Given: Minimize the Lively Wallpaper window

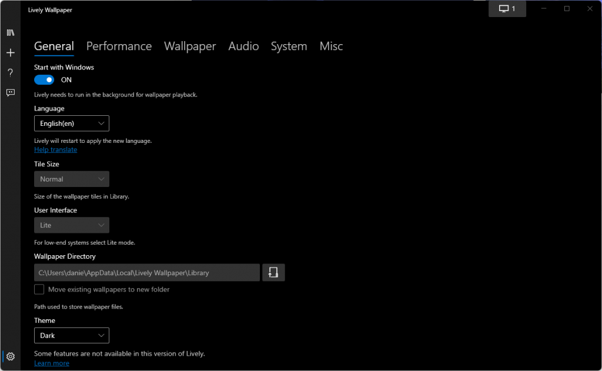Looking at the screenshot, I should pyautogui.click(x=544, y=8).
